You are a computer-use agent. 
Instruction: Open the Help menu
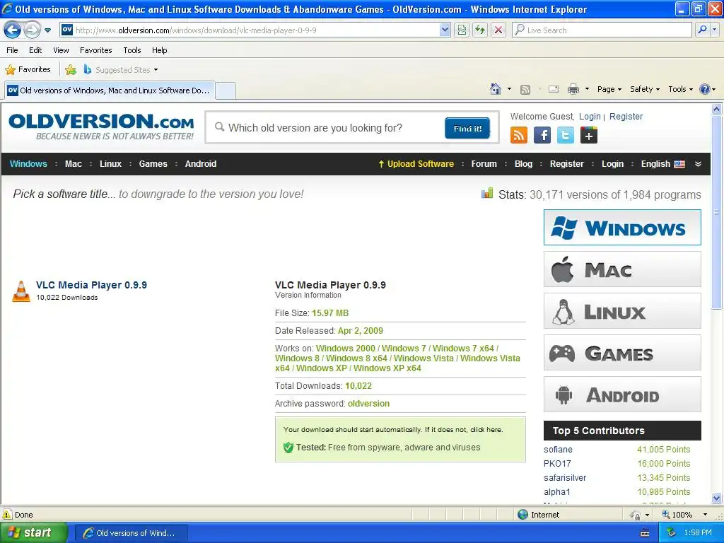(160, 50)
